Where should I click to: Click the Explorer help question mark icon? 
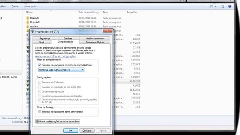(229, 6)
